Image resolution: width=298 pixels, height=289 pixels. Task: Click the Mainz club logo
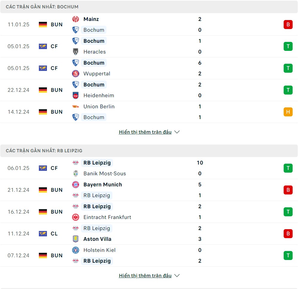click(x=76, y=19)
